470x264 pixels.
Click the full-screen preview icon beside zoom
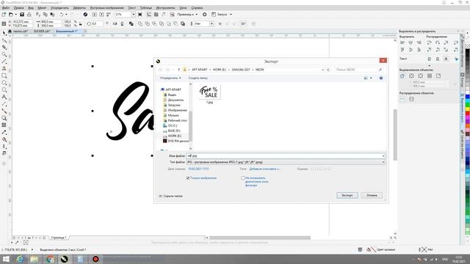[140, 15]
